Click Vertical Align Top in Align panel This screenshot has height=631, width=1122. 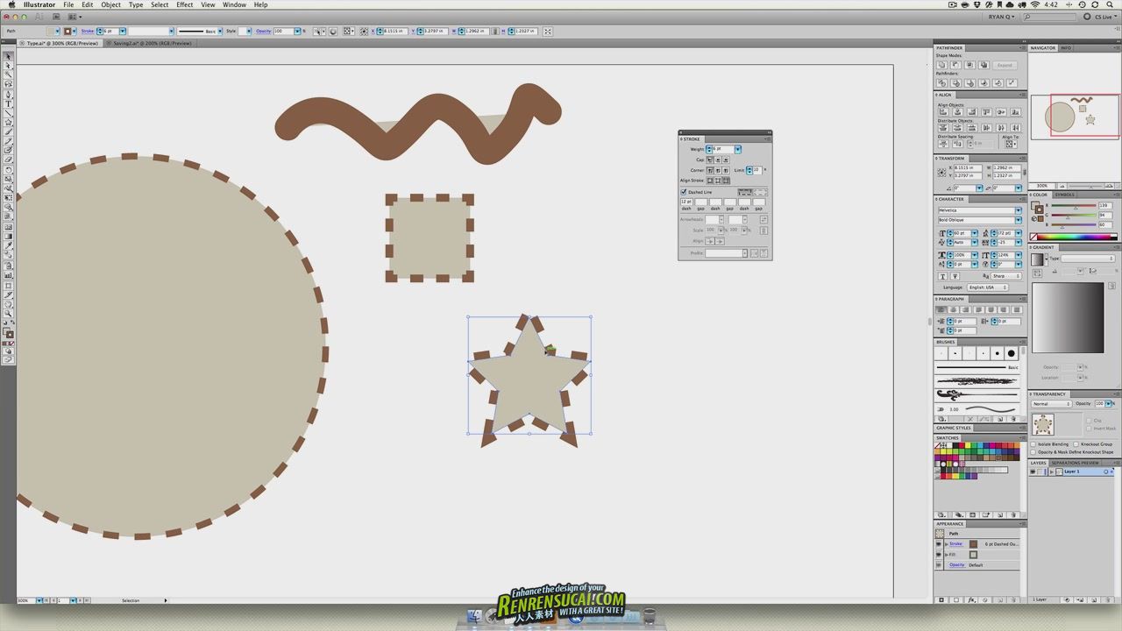point(986,112)
